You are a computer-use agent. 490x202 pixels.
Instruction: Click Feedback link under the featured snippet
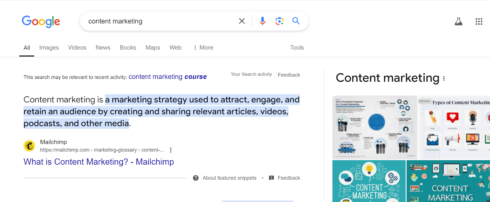click(289, 178)
